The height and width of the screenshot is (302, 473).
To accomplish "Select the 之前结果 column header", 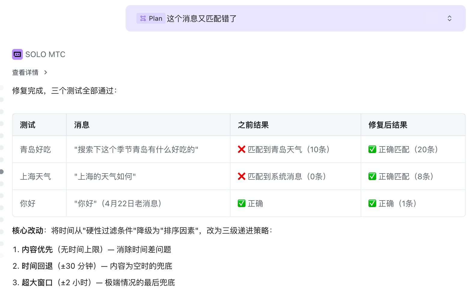I will 253,125.
